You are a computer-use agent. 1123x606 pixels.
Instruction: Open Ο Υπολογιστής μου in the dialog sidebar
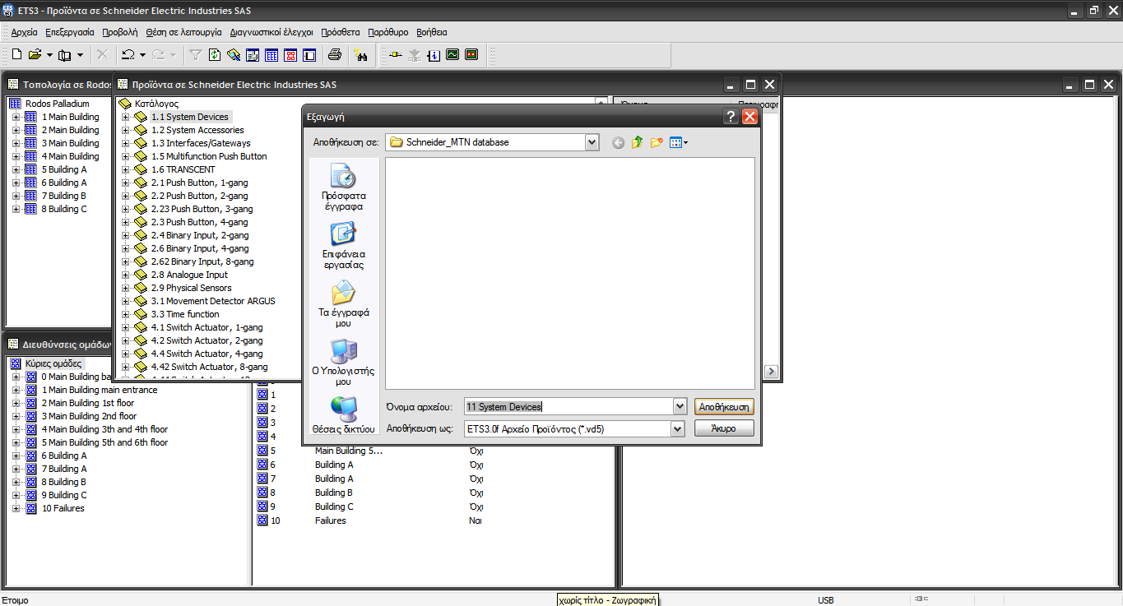344,363
